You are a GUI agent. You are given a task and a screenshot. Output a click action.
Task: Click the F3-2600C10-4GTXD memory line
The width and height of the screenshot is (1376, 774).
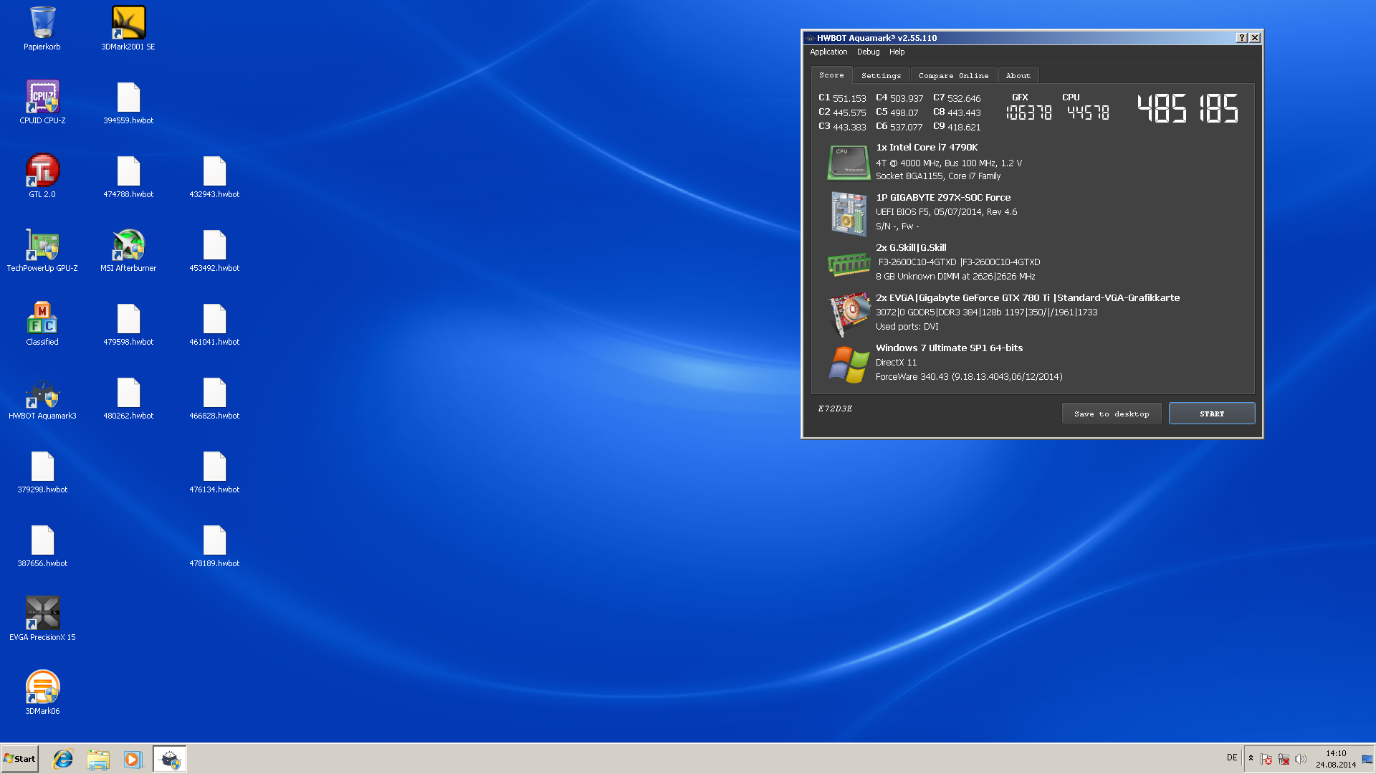[959, 262]
